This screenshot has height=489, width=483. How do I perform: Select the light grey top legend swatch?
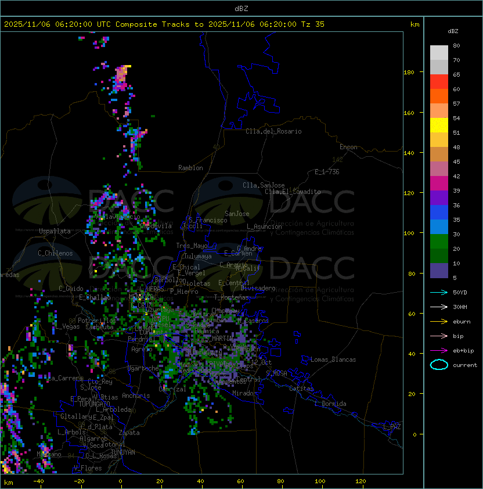tap(439, 53)
